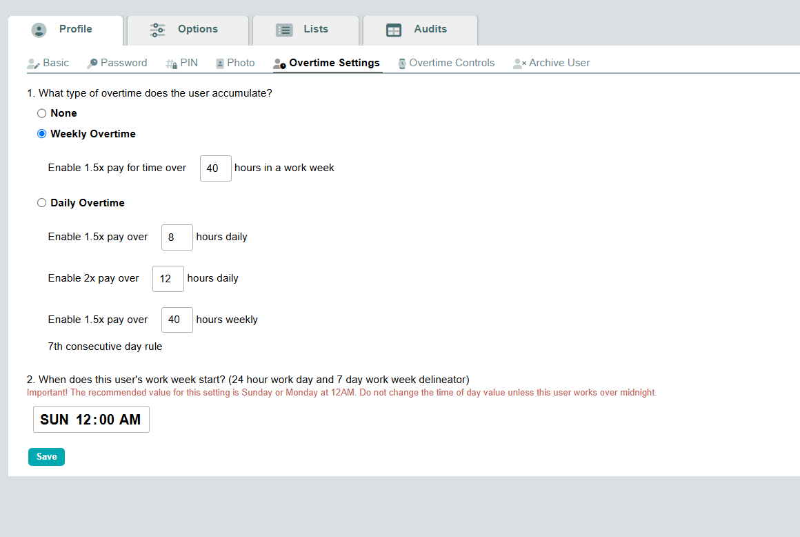This screenshot has height=537, width=800.
Task: Click the Options sliders icon
Action: click(157, 30)
